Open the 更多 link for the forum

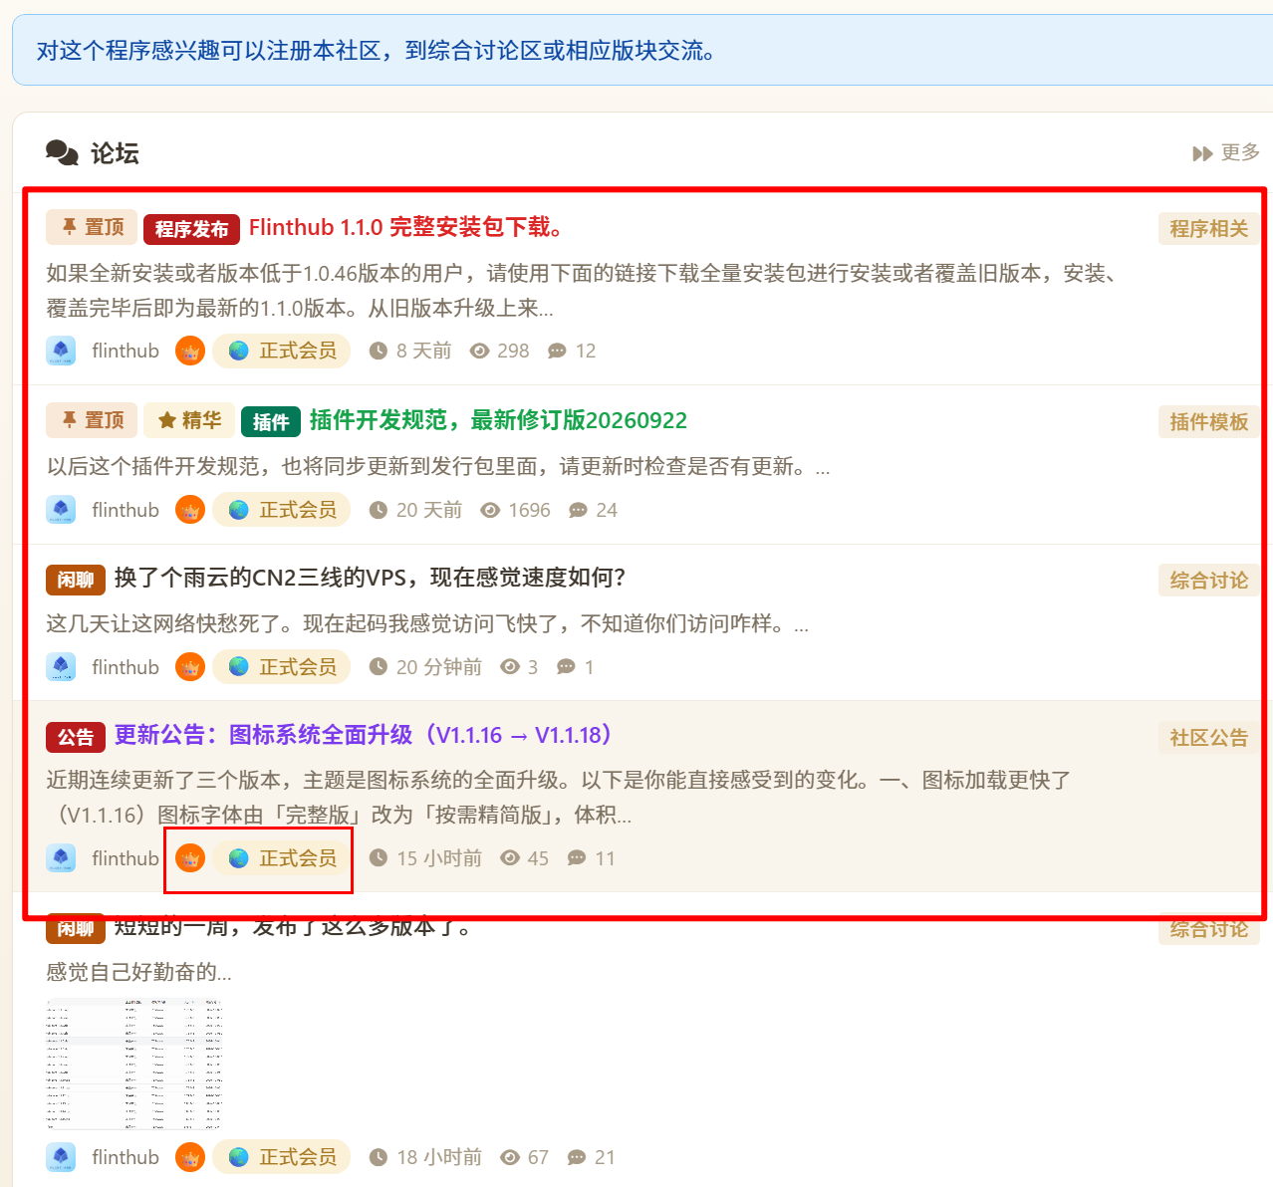(x=1226, y=152)
